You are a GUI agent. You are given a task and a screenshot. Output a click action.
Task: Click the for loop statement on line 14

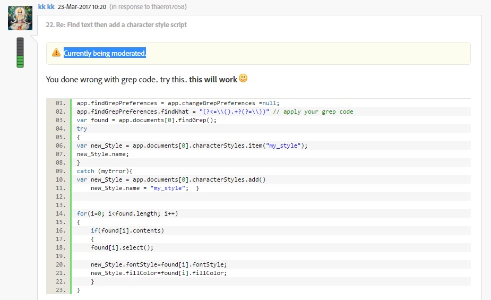click(127, 213)
